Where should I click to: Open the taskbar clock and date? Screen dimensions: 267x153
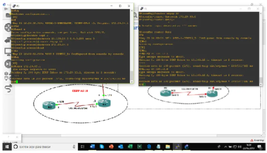click(x=249, y=147)
